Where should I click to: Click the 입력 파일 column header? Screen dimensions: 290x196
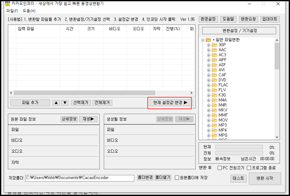pyautogui.click(x=38, y=29)
